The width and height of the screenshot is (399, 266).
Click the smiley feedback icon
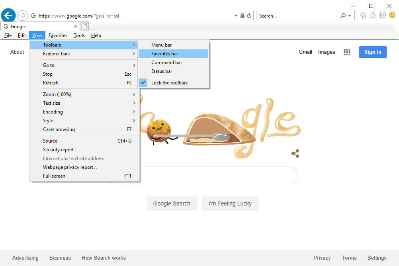(x=392, y=16)
